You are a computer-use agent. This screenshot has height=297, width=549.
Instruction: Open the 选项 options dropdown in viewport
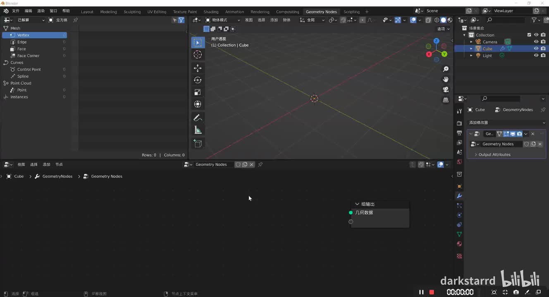point(444,29)
